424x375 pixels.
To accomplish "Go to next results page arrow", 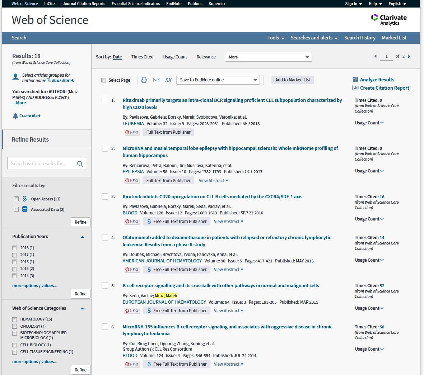I will [409, 56].
